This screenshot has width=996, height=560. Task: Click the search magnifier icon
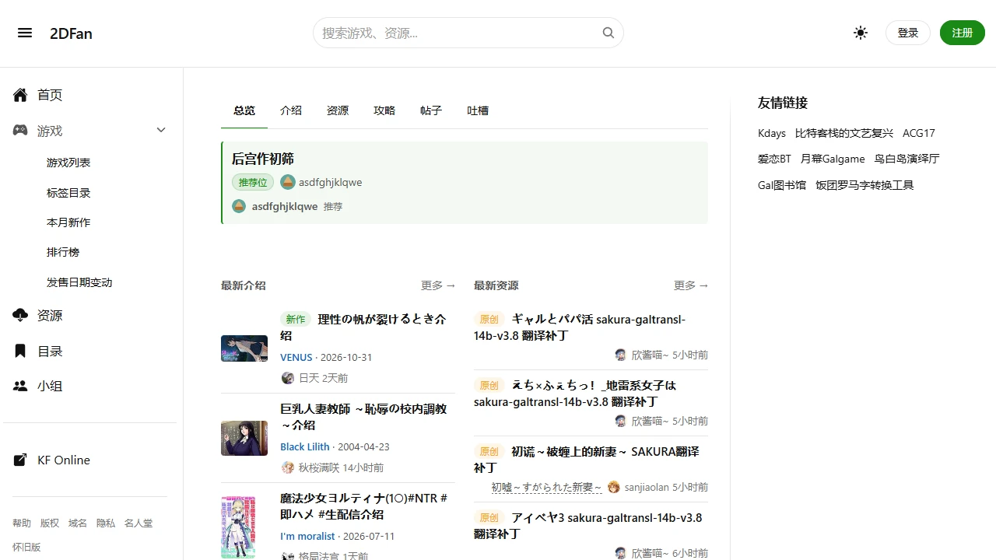(x=608, y=33)
